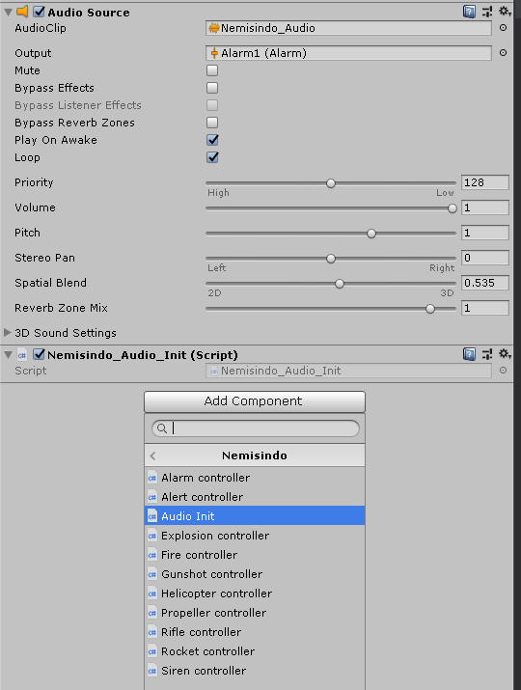Screen dimensions: 521x690
Task: Collapse the Audio Source component foldout
Action: 8,13
